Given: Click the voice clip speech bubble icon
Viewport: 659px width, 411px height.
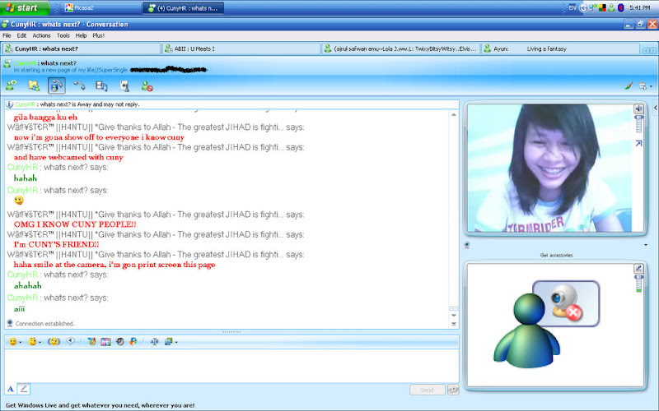Looking at the screenshot, I should pyautogui.click(x=70, y=341).
